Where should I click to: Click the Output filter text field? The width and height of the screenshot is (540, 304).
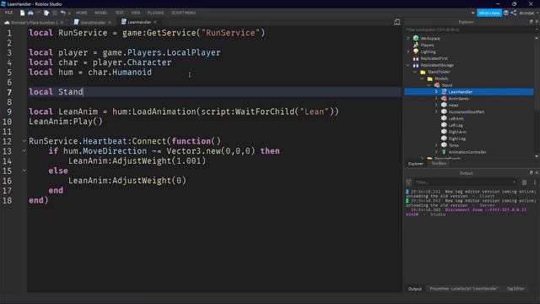pos(462,182)
